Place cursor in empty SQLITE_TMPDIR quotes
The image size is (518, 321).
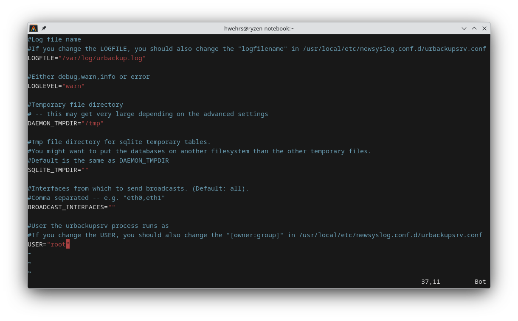click(85, 170)
